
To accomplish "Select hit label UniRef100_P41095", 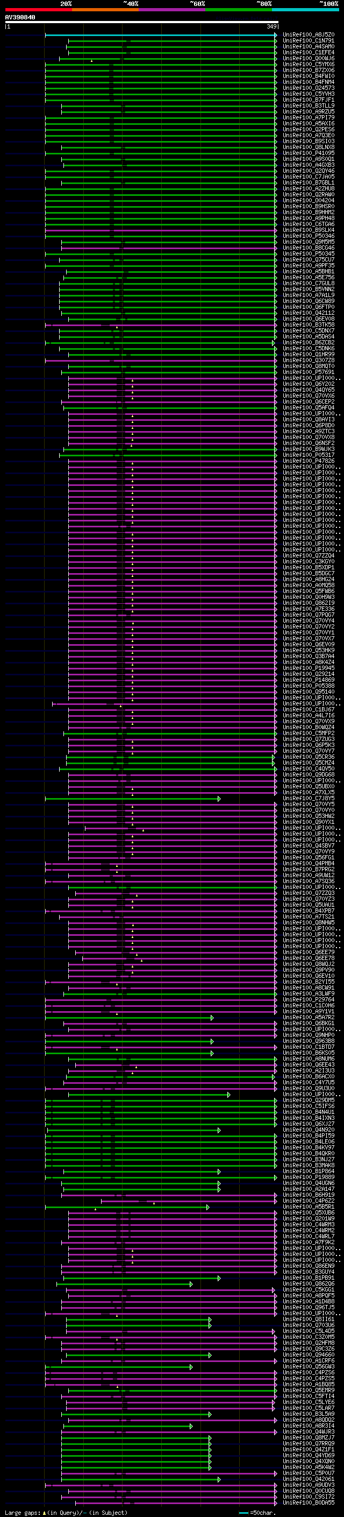I will [x=309, y=153].
